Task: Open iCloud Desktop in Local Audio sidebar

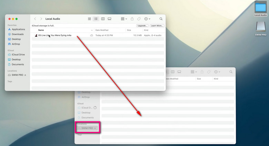Action: (x=14, y=60)
